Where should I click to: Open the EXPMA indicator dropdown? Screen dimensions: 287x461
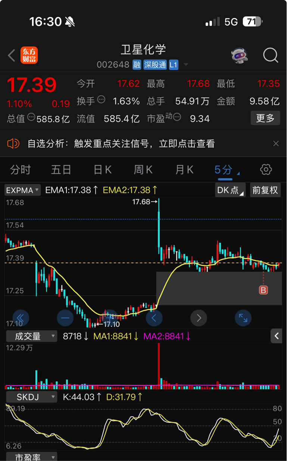coord(23,190)
